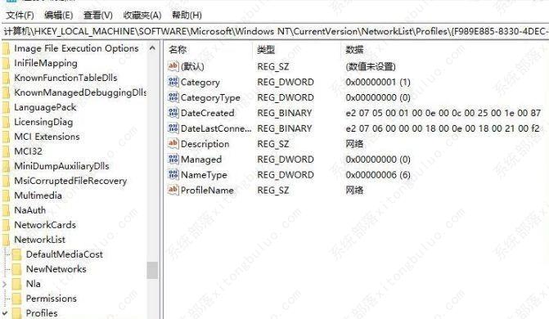Select the Description string value icon
The image size is (549, 319).
173,144
